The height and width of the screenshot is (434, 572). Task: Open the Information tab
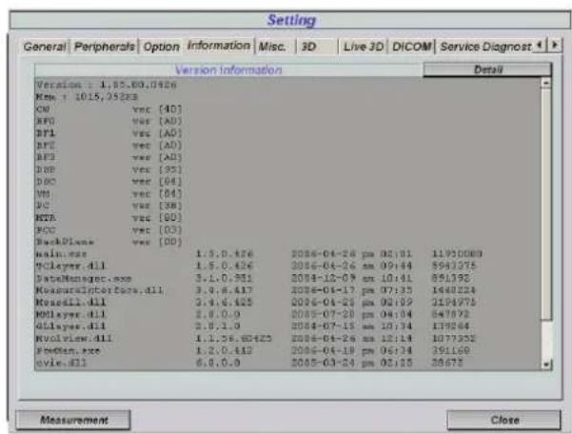(x=219, y=46)
